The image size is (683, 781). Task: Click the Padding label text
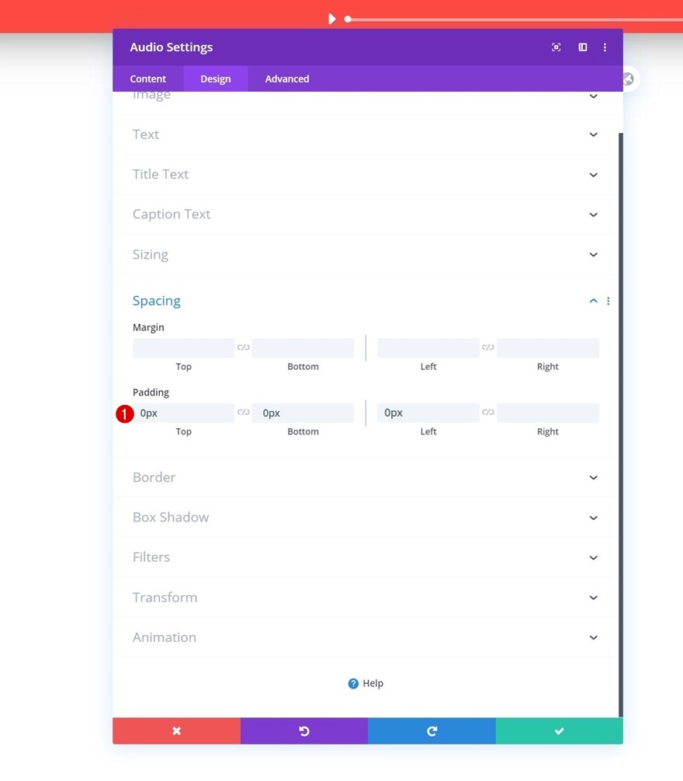click(151, 392)
